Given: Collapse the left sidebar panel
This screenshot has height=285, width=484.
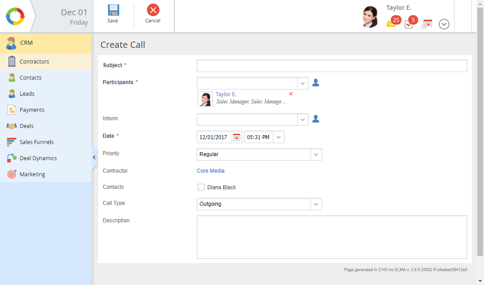Looking at the screenshot, I should (94, 157).
